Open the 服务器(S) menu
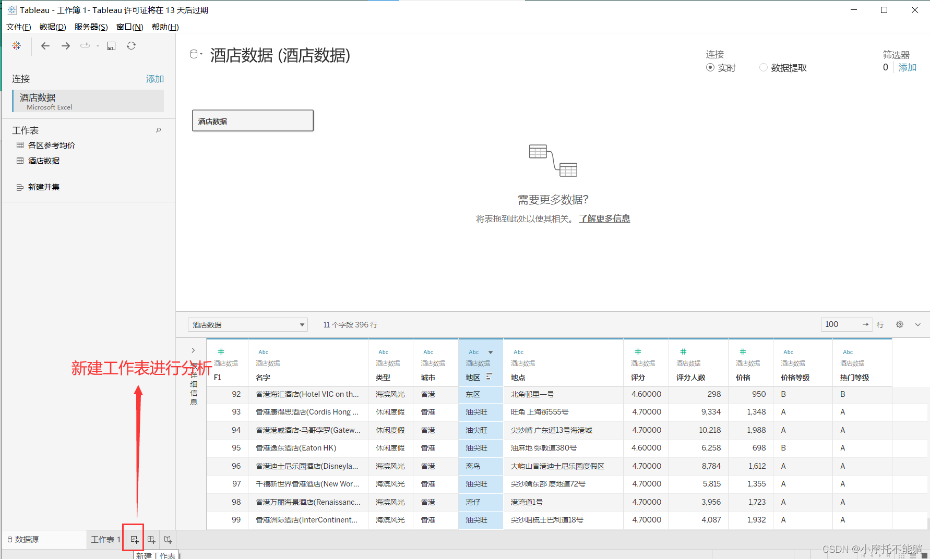This screenshot has width=930, height=559. [91, 27]
